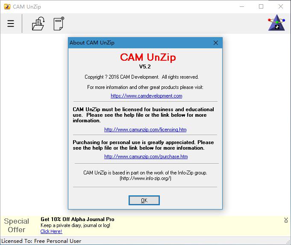Image resolution: width=291 pixels, height=245 pixels.
Task: Close the About CAM UnZip dialog
Action: click(x=216, y=43)
